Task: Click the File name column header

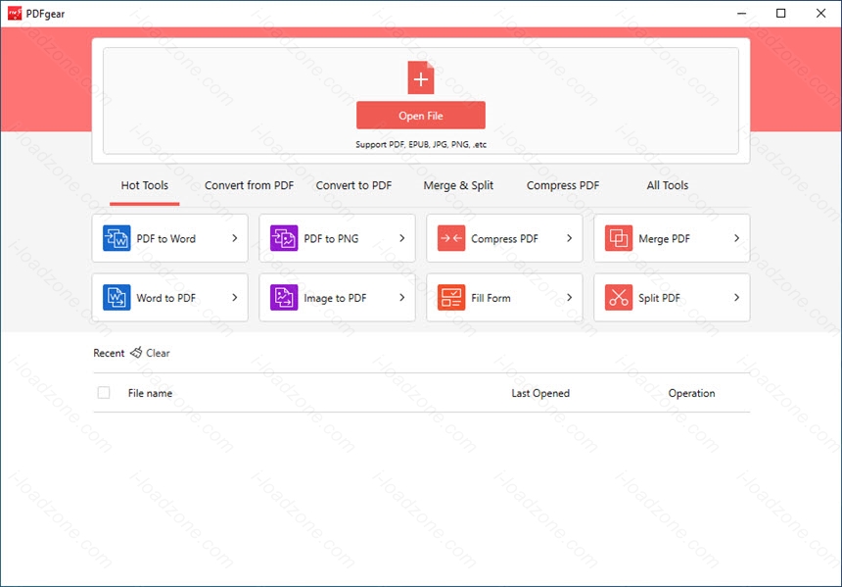Action: pos(151,393)
